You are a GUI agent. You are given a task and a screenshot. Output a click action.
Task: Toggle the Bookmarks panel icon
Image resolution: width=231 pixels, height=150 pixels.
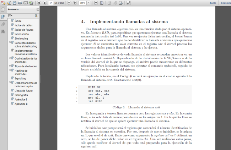click(x=3, y=17)
